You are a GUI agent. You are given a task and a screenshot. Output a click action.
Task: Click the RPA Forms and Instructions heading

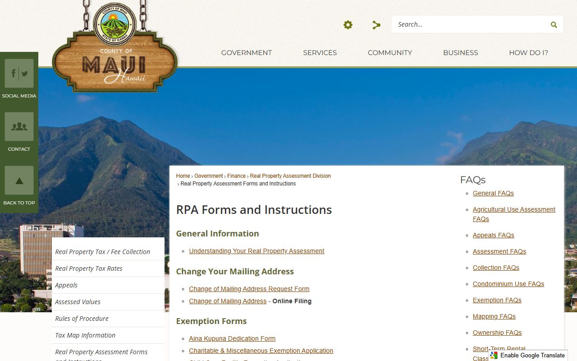[x=254, y=210]
